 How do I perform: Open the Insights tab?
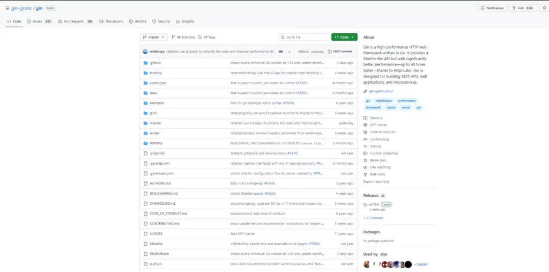click(x=185, y=21)
